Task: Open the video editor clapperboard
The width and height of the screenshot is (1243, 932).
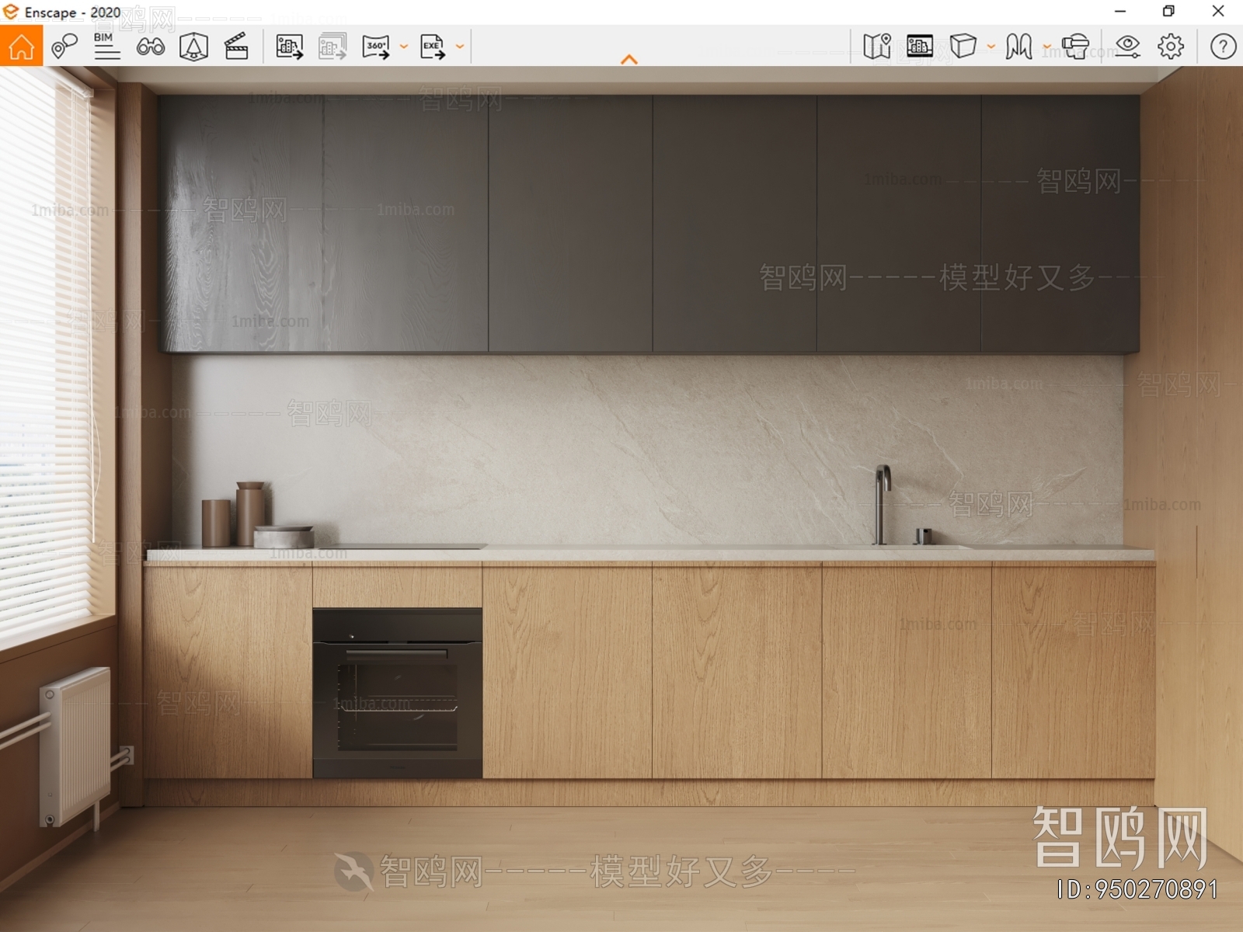Action: click(236, 47)
